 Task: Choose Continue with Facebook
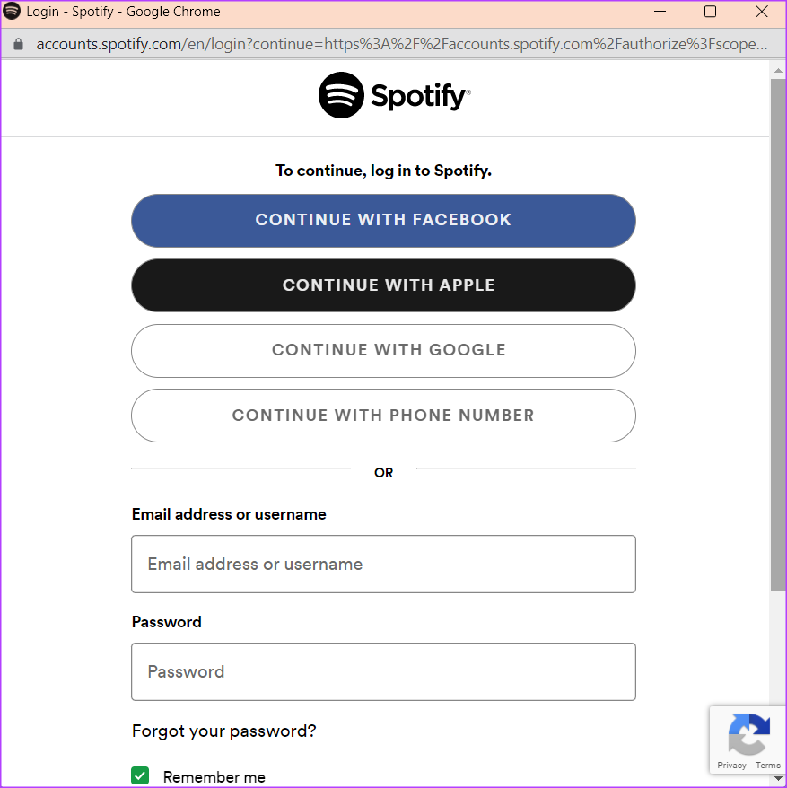coord(383,221)
